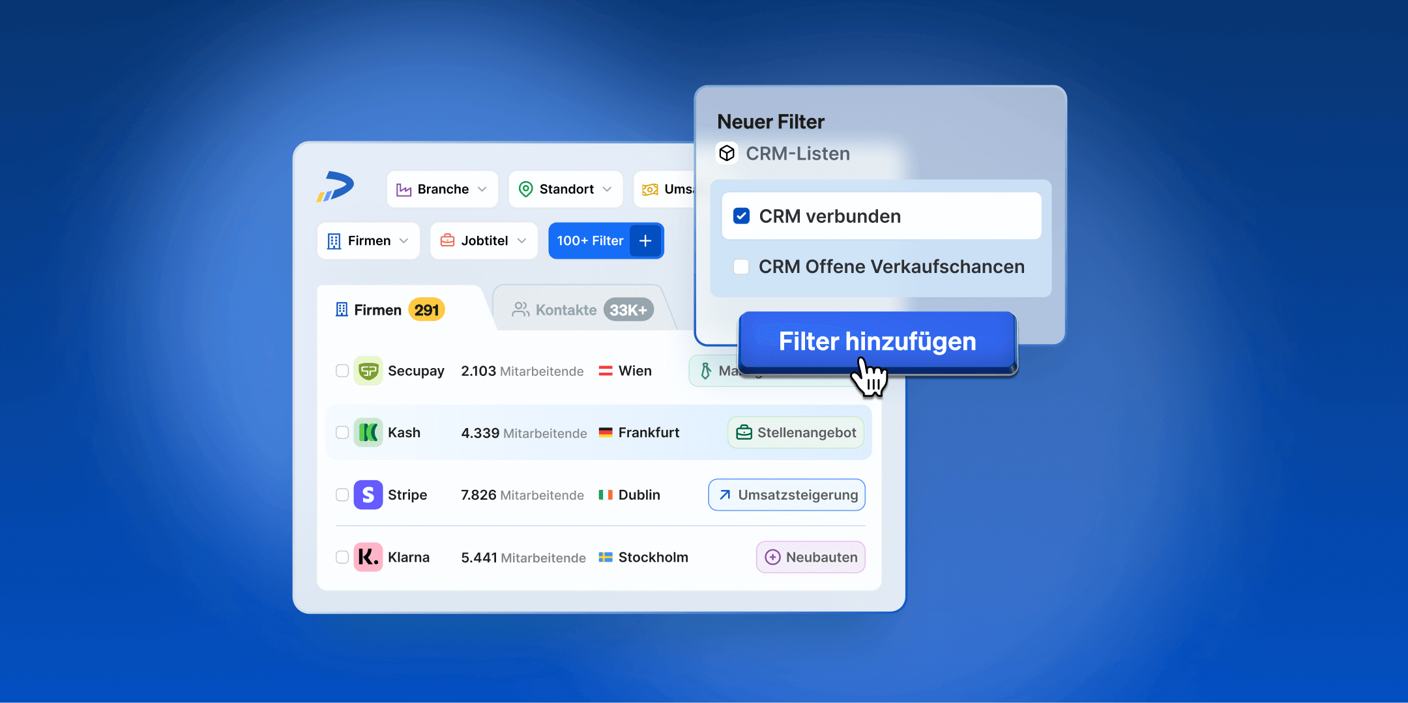Click the briefcase icon in Stellenangebot badge
The height and width of the screenshot is (703, 1408).
744,432
